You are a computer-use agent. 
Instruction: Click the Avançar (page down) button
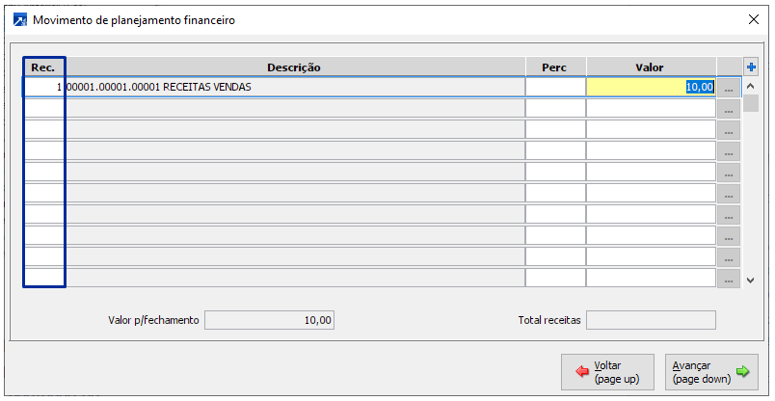[712, 372]
